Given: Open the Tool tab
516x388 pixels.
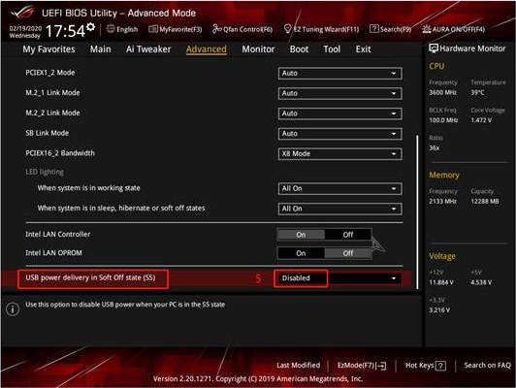Looking at the screenshot, I should click(332, 49).
